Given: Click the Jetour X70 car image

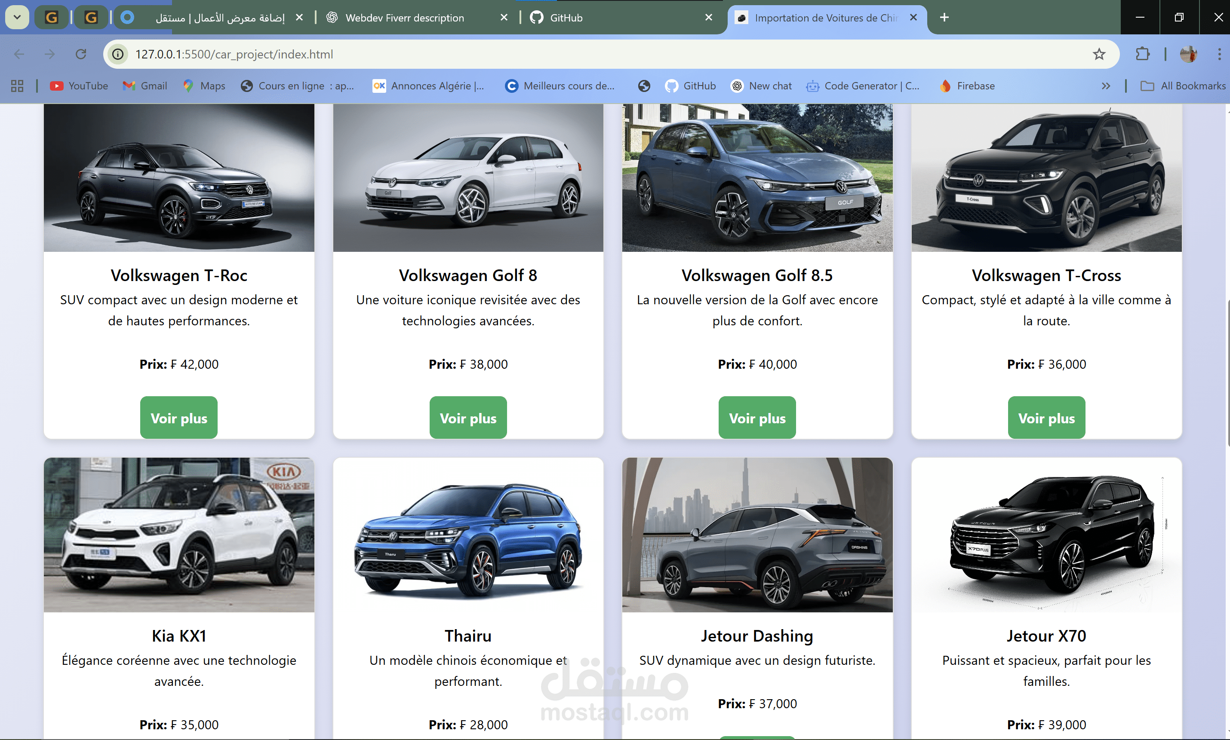Looking at the screenshot, I should click(1046, 535).
